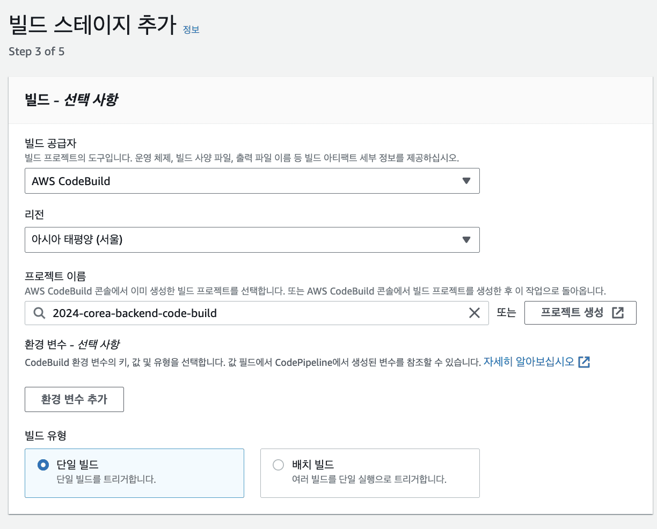Click the triangle arrow in 아시아 태평양 (서울) selector
657x529 pixels.
[466, 240]
